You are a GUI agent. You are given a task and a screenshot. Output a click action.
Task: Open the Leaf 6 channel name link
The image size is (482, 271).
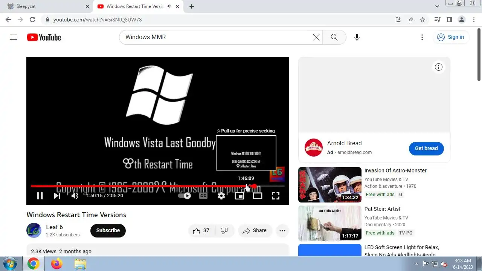coord(55,227)
